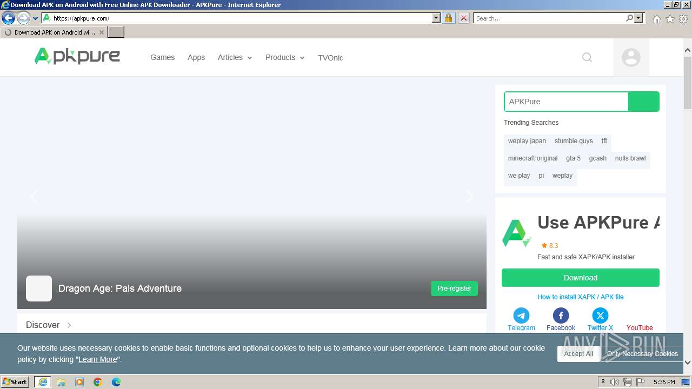Open the TVOnic menu item
Viewport: 692px width, 389px height.
pyautogui.click(x=330, y=58)
